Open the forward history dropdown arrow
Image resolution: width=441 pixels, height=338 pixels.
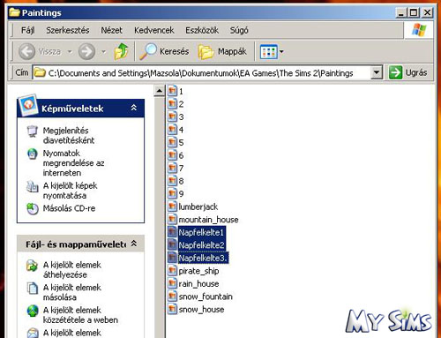(x=103, y=52)
